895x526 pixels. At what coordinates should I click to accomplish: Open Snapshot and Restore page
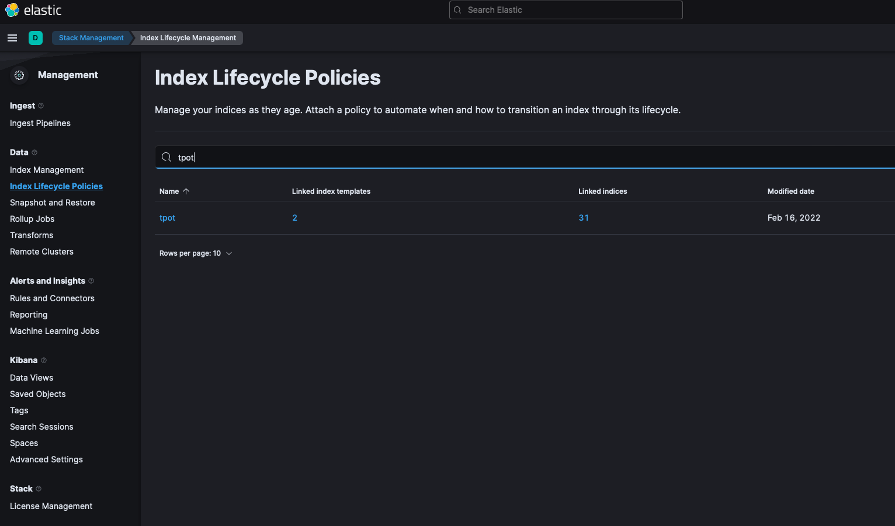tap(52, 203)
